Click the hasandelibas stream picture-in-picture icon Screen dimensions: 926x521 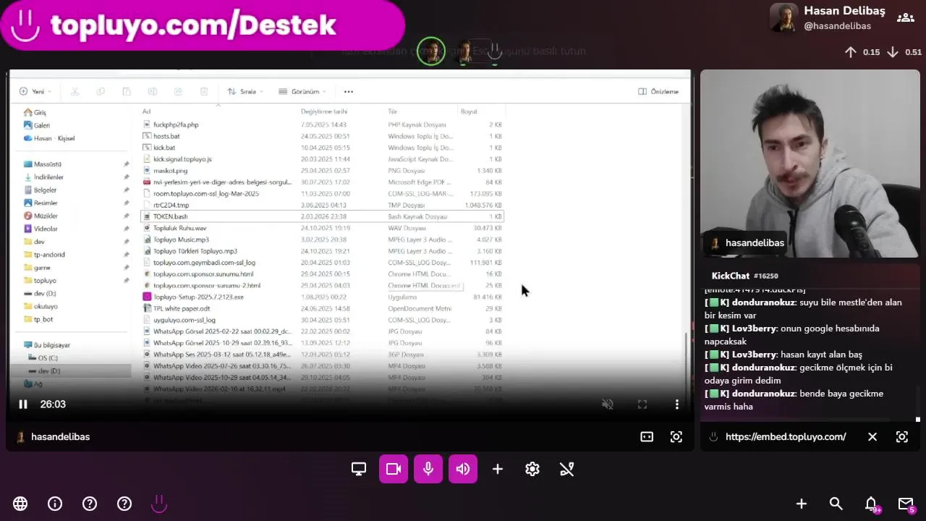coord(647,437)
